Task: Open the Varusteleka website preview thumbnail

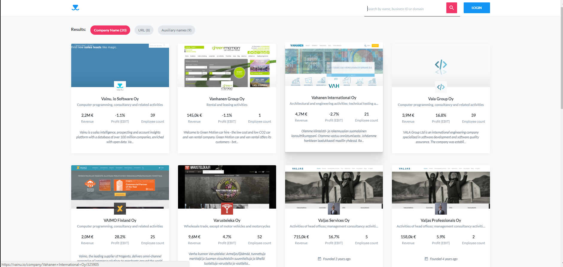Action: [227, 186]
